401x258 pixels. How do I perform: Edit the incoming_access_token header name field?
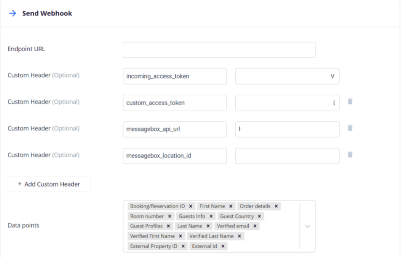175,76
